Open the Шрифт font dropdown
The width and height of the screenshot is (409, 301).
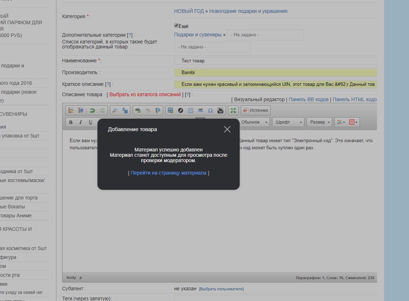[288, 122]
